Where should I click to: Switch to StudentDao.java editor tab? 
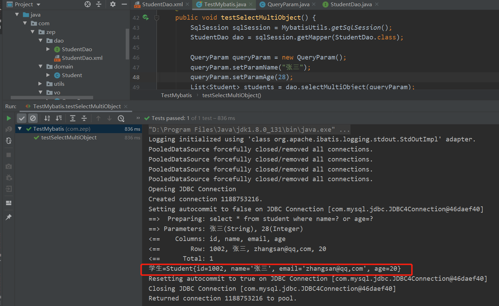point(351,4)
